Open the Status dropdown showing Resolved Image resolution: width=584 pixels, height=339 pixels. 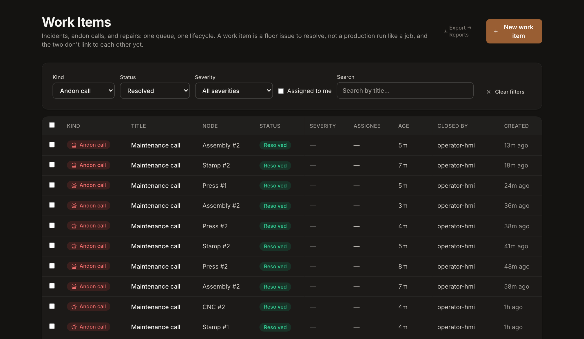[155, 91]
